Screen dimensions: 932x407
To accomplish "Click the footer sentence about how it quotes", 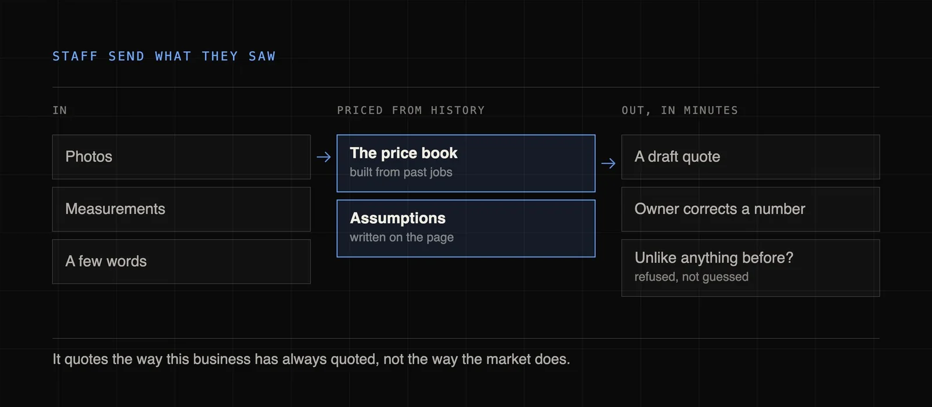I will click(x=311, y=359).
